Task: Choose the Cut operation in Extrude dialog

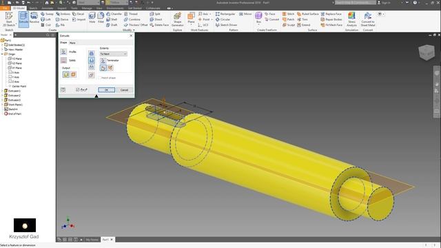Action: tap(92, 60)
